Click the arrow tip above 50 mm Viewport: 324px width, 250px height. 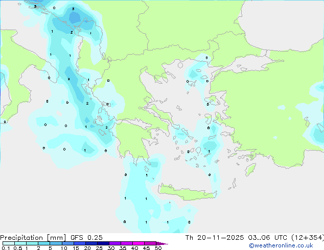pos(162,243)
